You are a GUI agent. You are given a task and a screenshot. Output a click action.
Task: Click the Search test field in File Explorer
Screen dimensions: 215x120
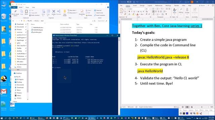coord(102,21)
